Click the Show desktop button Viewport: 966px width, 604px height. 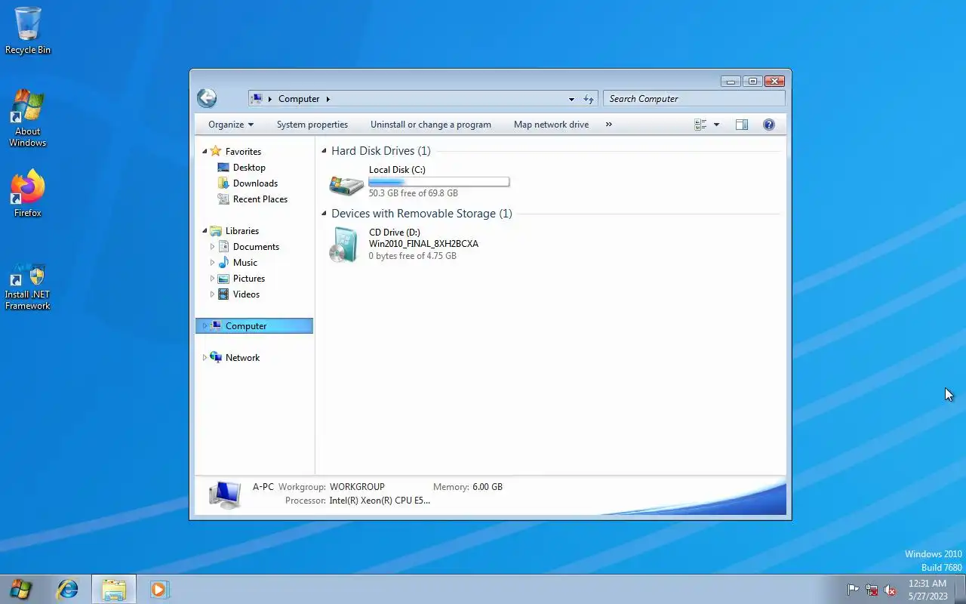coord(960,589)
